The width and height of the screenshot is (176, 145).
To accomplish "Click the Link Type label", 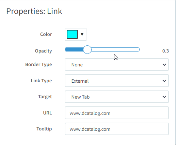I will 42,81.
